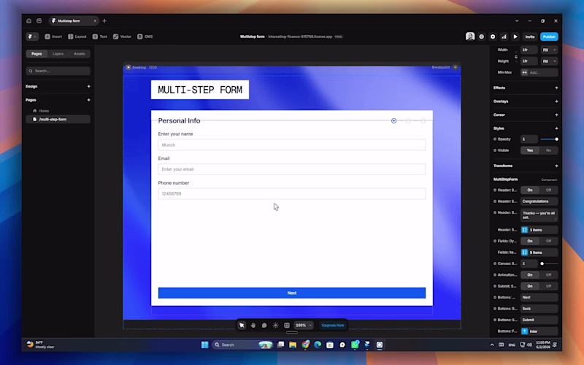Open the Width Fill dropdown

(x=549, y=50)
